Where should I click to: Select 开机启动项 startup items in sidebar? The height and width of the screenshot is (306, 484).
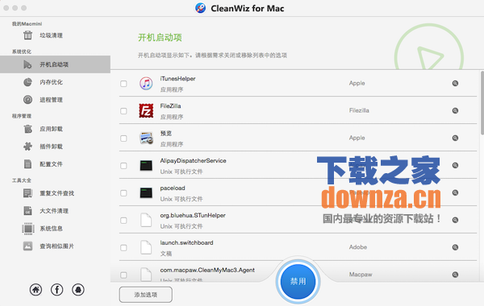55,64
